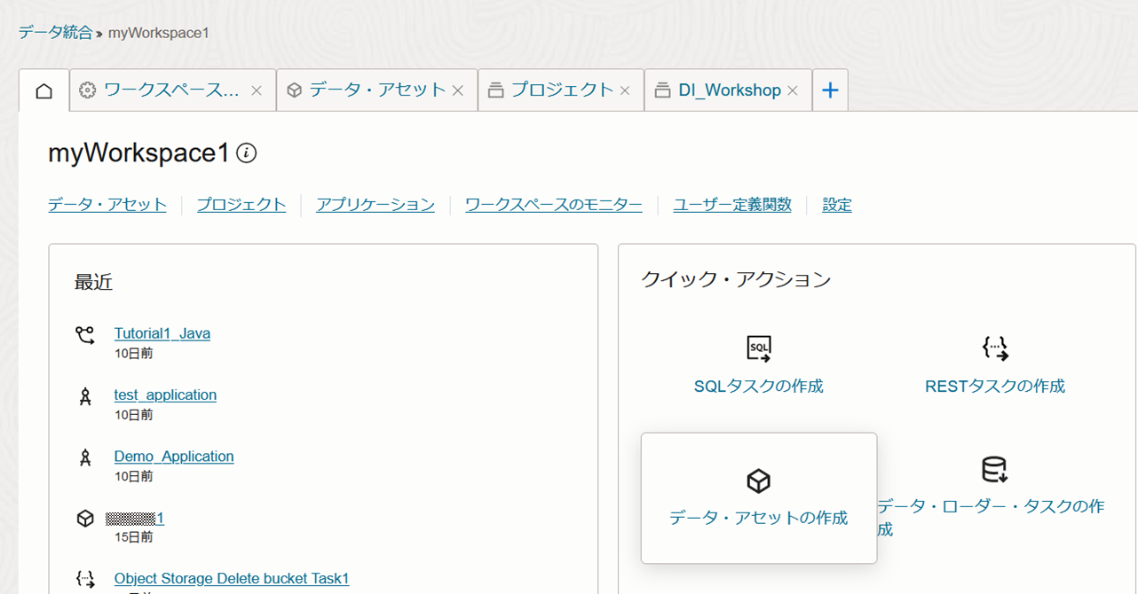Click the 最近 section heading
The height and width of the screenshot is (594, 1138).
[x=93, y=283]
